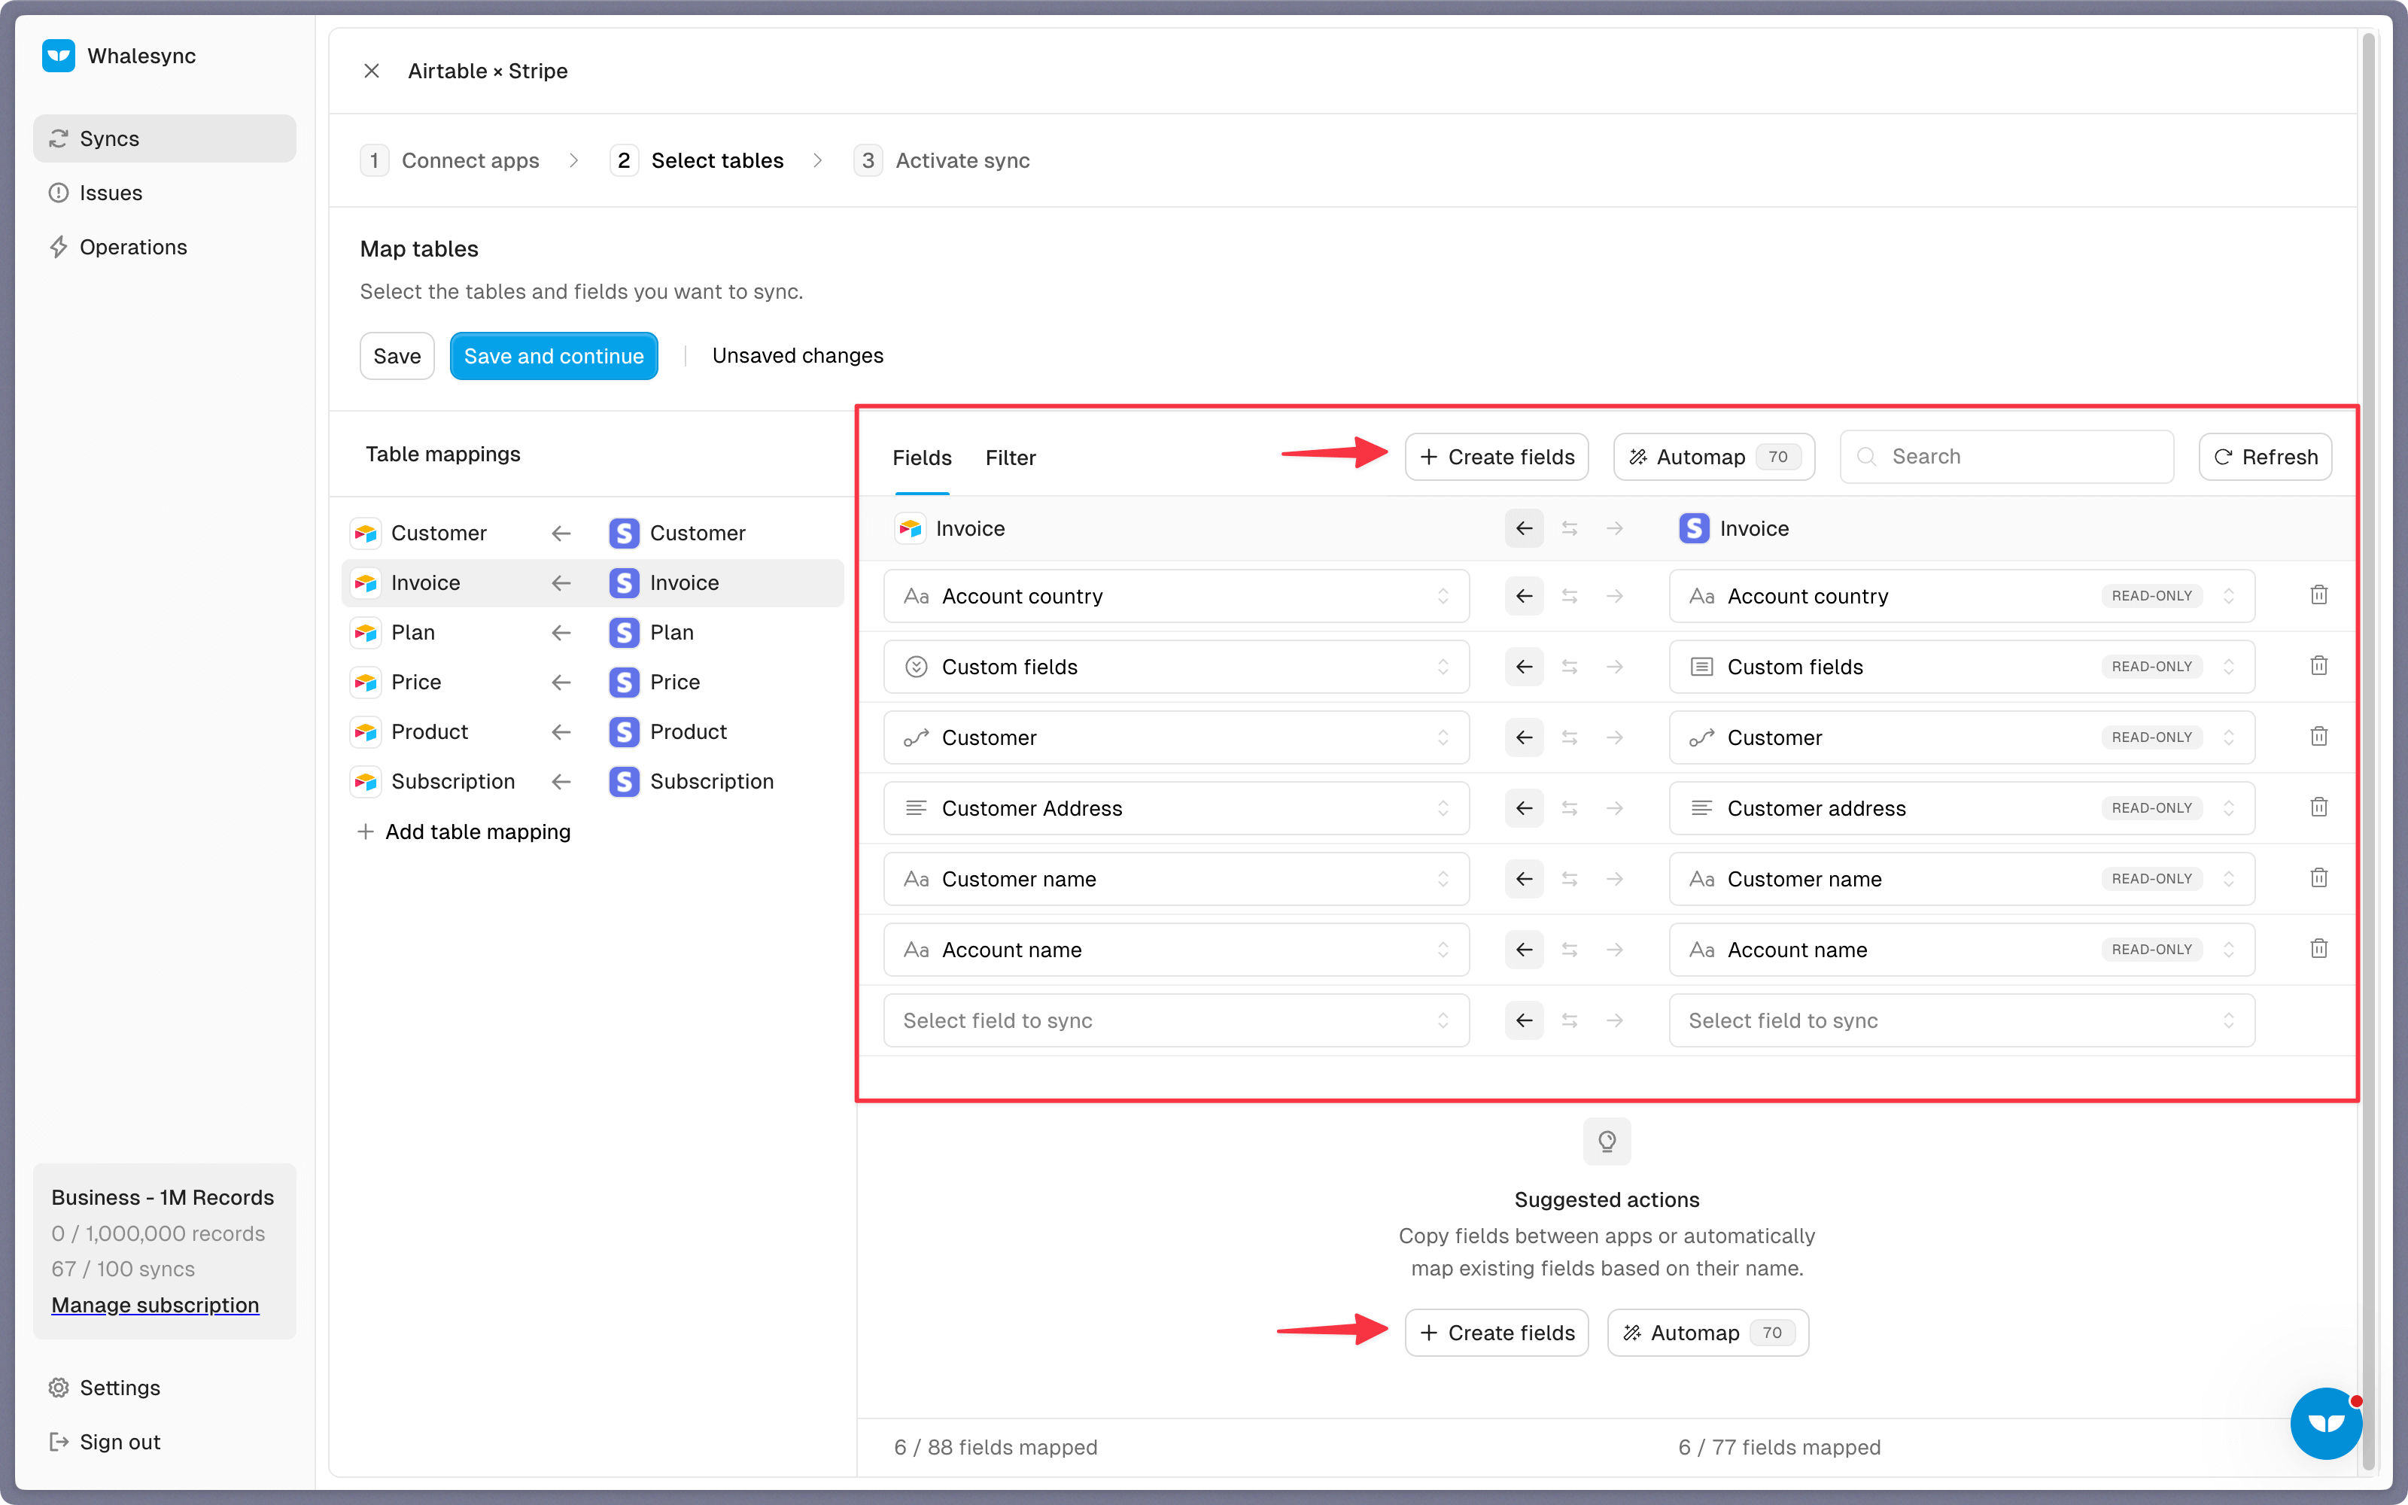This screenshot has width=2408, height=1505.
Task: Open empty Airtable Select field to sync dropdown
Action: pos(1176,1020)
